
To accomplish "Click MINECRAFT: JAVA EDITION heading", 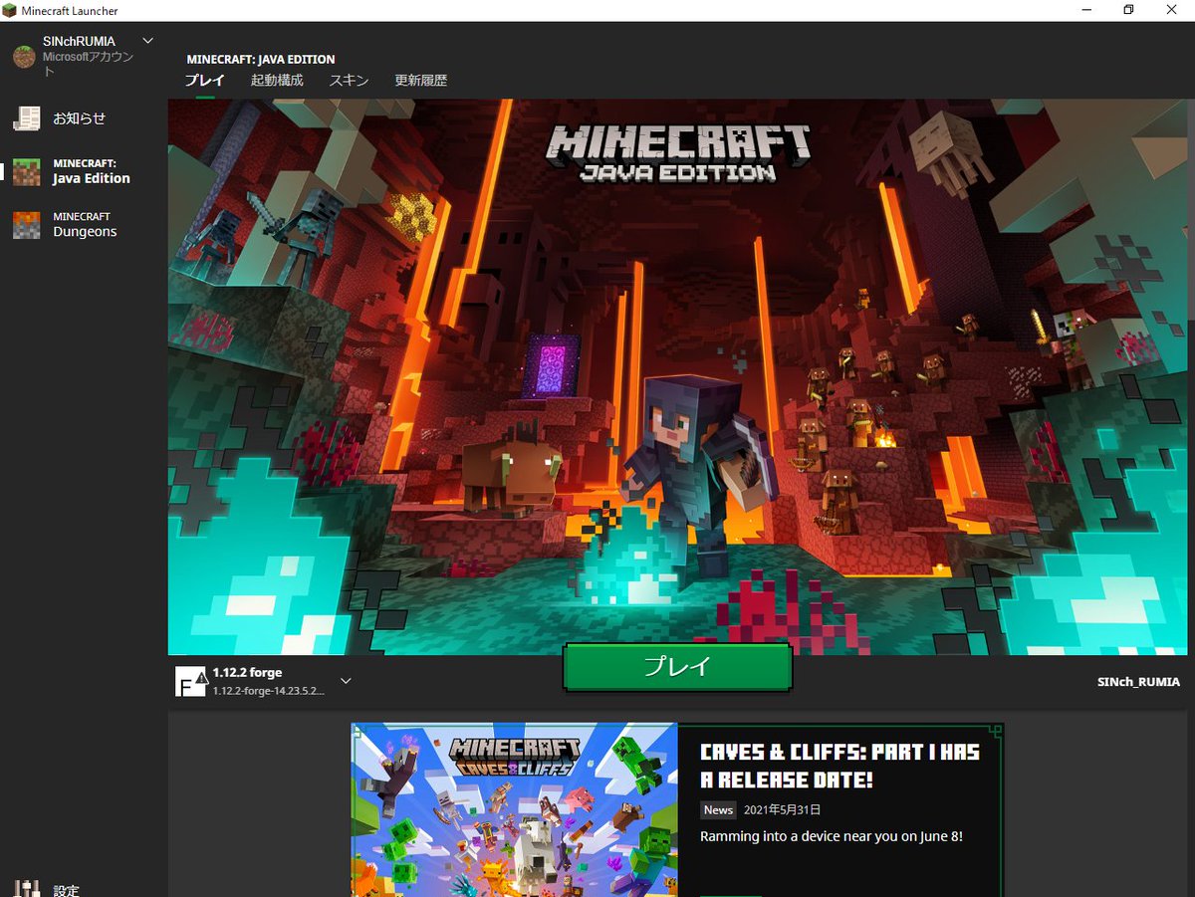I will click(261, 60).
